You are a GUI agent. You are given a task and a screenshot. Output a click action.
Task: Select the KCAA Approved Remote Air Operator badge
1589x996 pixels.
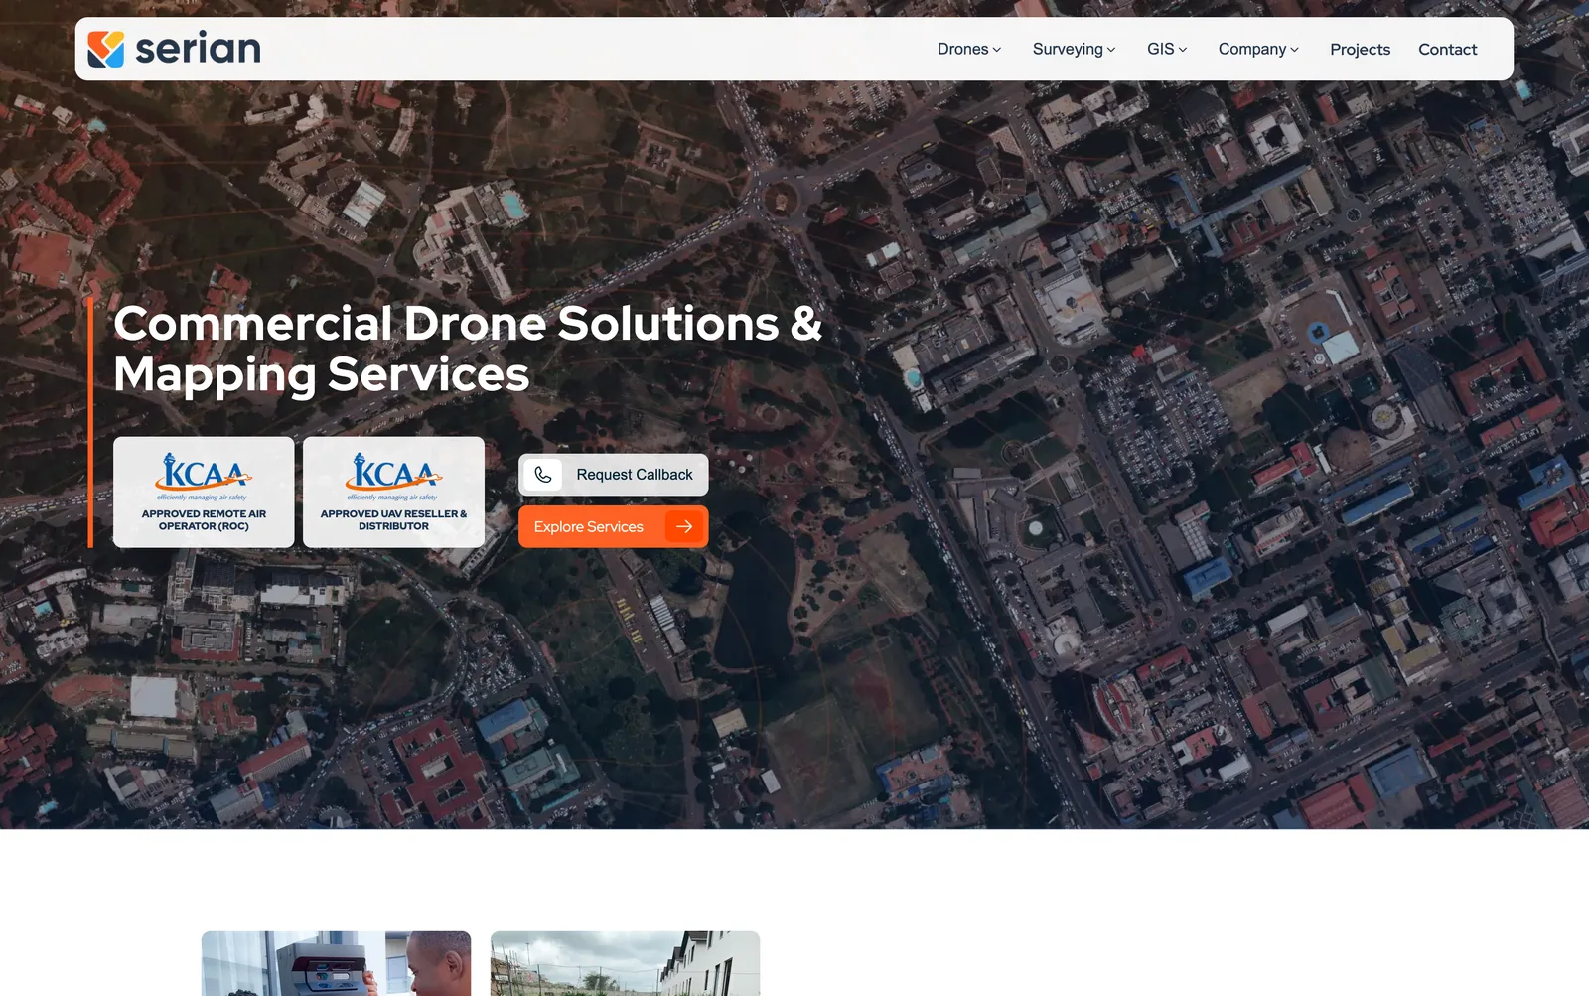point(204,493)
